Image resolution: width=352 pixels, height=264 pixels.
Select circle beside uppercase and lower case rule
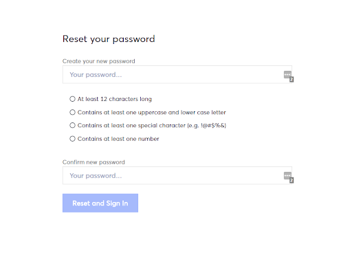72,112
